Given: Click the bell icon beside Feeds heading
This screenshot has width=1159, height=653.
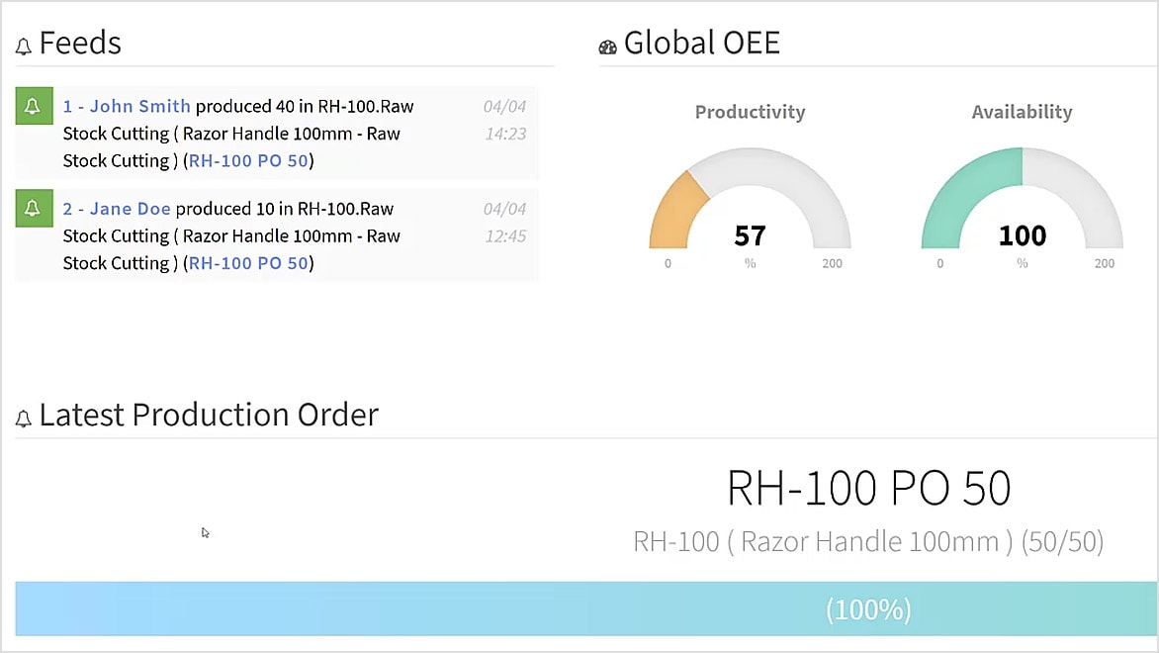Looking at the screenshot, I should click(x=22, y=44).
